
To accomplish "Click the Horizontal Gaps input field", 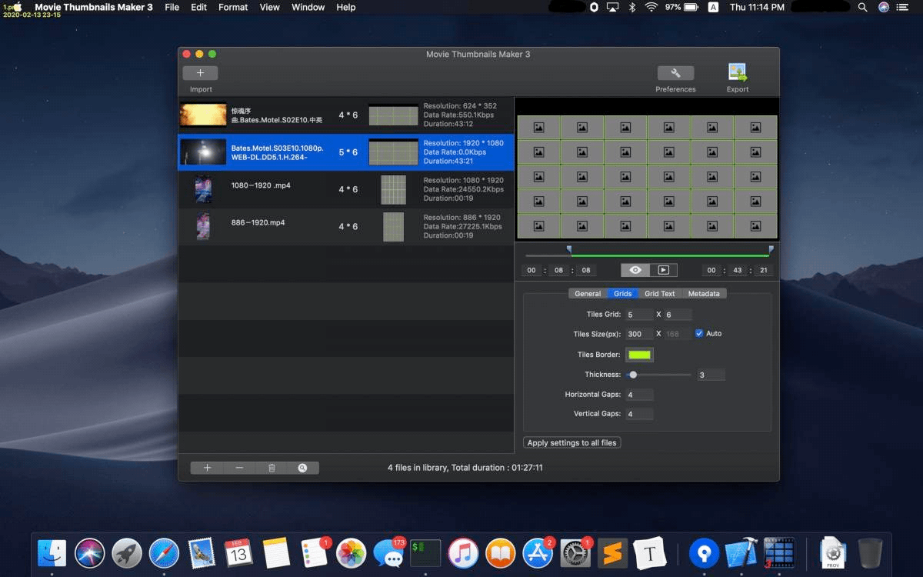I will (x=639, y=395).
